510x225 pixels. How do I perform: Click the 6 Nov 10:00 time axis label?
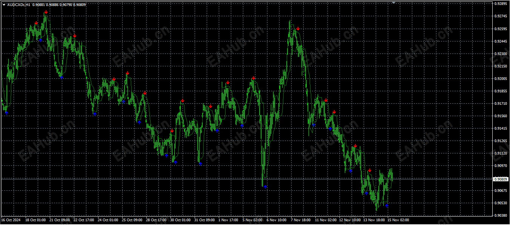tap(277, 220)
